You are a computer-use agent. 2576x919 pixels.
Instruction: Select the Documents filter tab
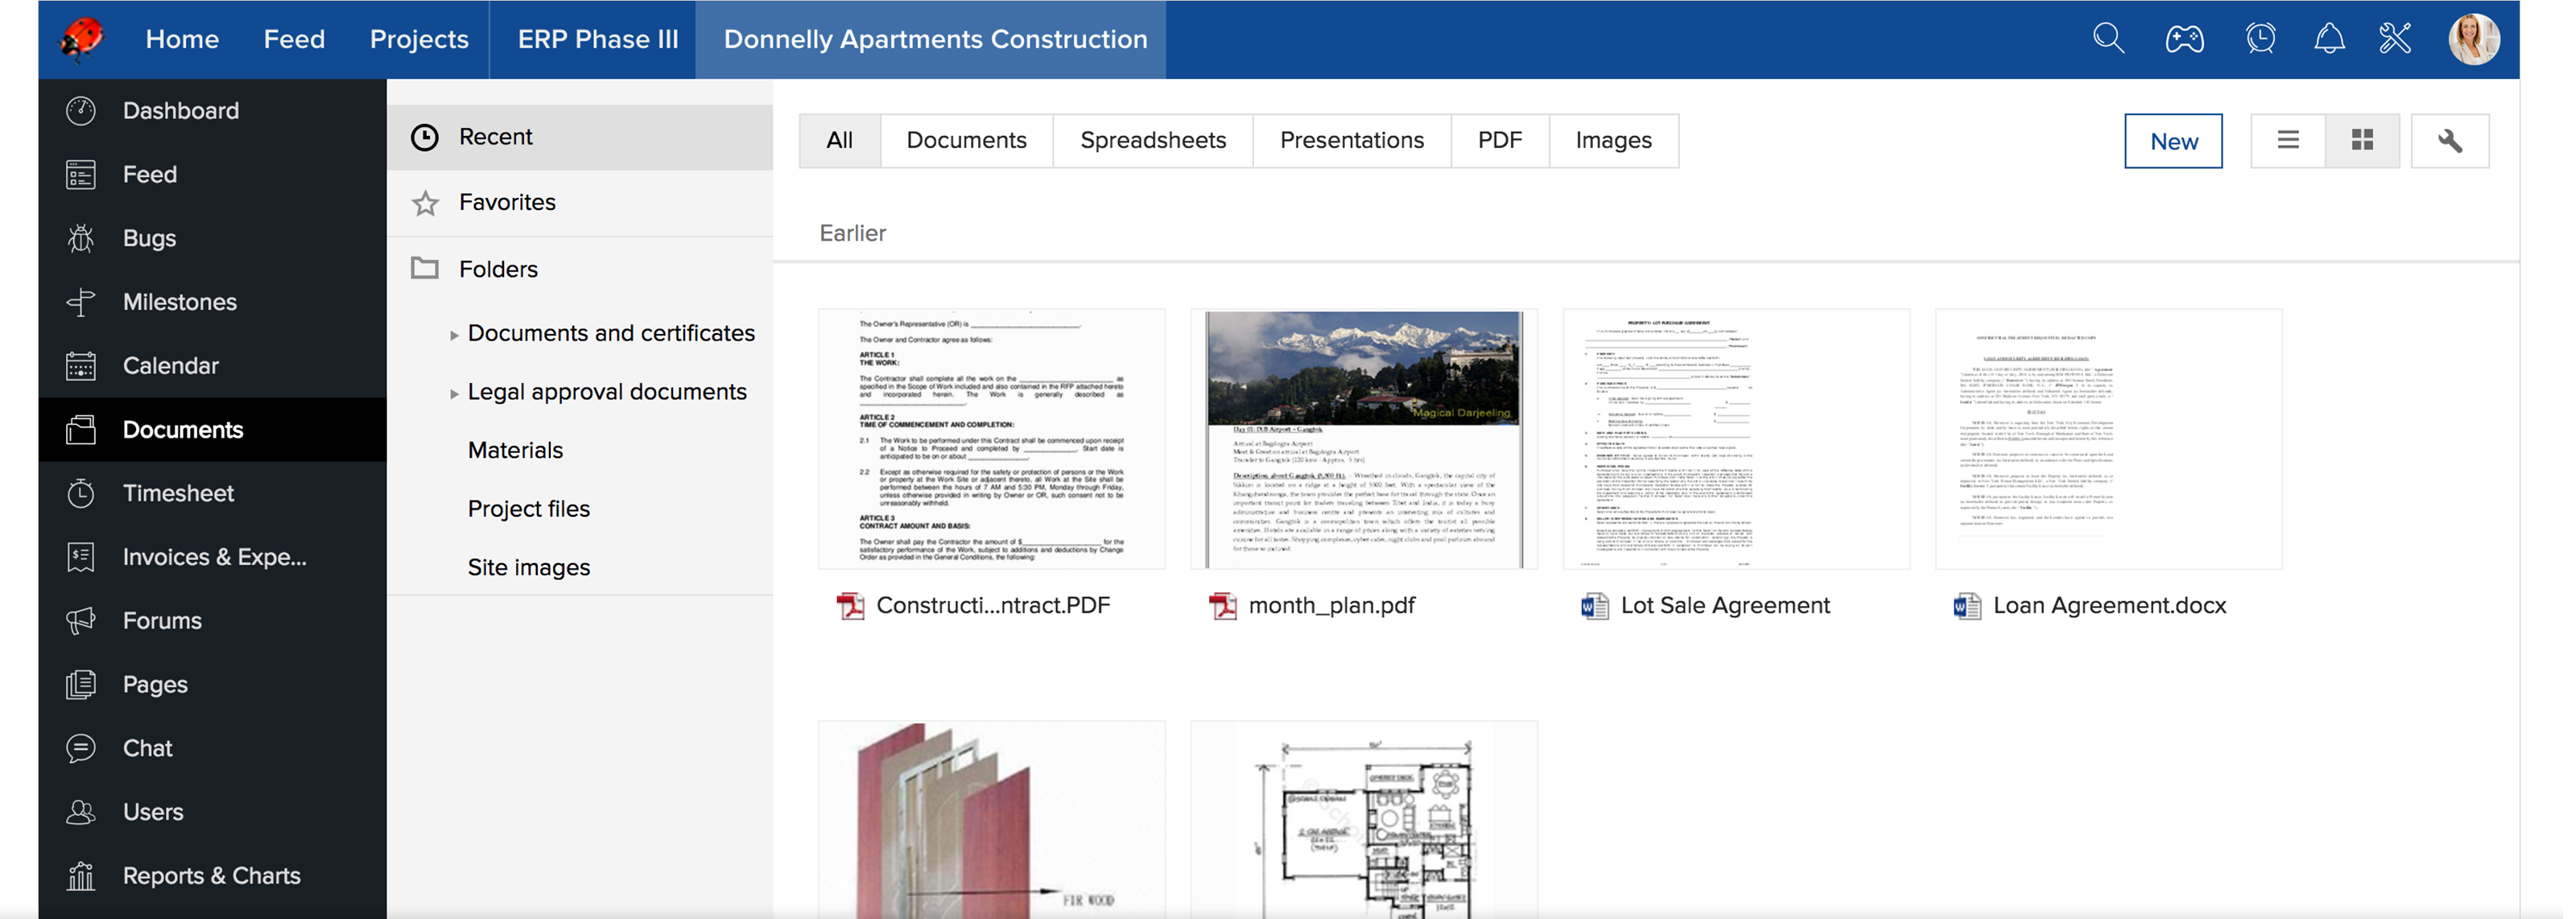[966, 141]
